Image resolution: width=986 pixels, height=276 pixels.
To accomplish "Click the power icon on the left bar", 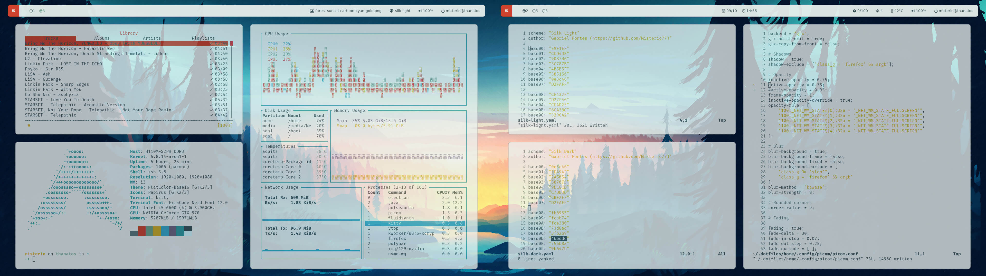I will [443, 11].
